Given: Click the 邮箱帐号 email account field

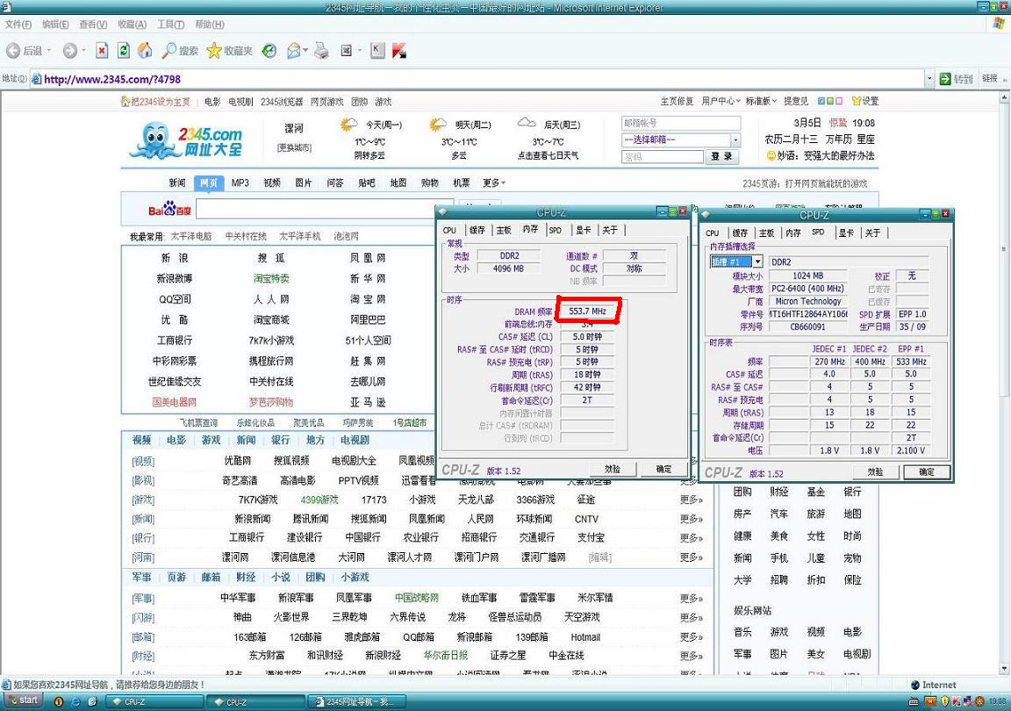Looking at the screenshot, I should coord(681,123).
